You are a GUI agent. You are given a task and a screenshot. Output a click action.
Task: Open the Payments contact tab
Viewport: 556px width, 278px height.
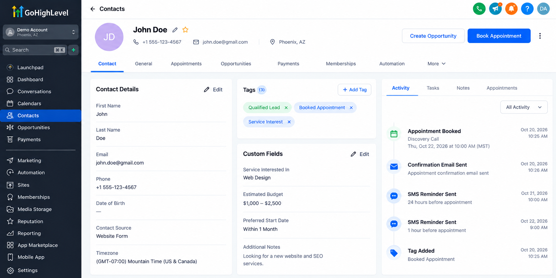point(288,64)
